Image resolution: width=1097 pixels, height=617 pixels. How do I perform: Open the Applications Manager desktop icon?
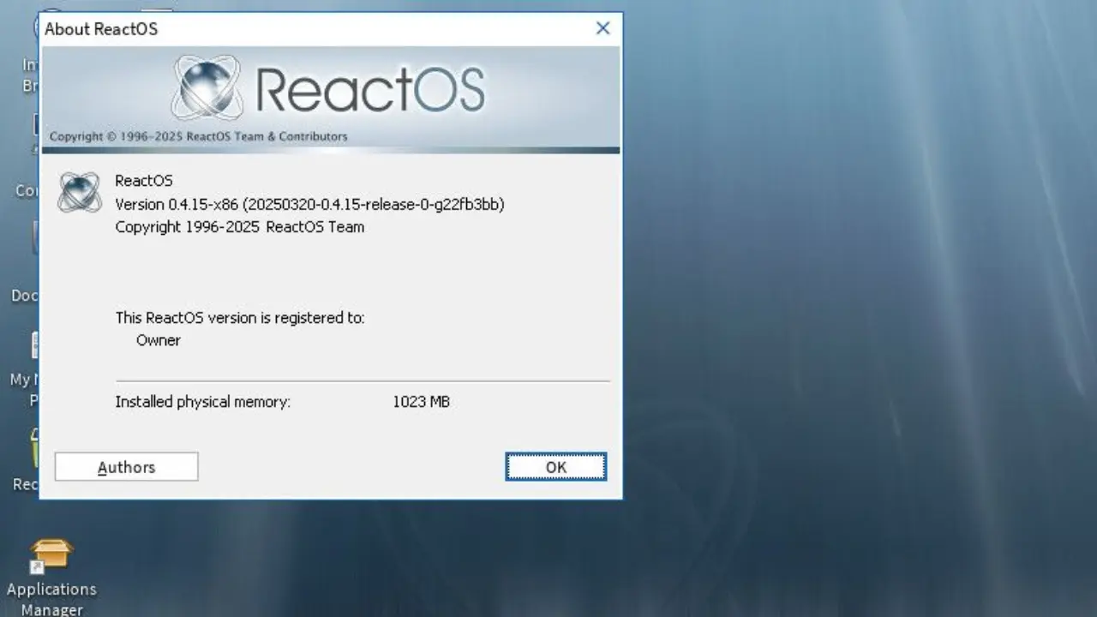(51, 576)
